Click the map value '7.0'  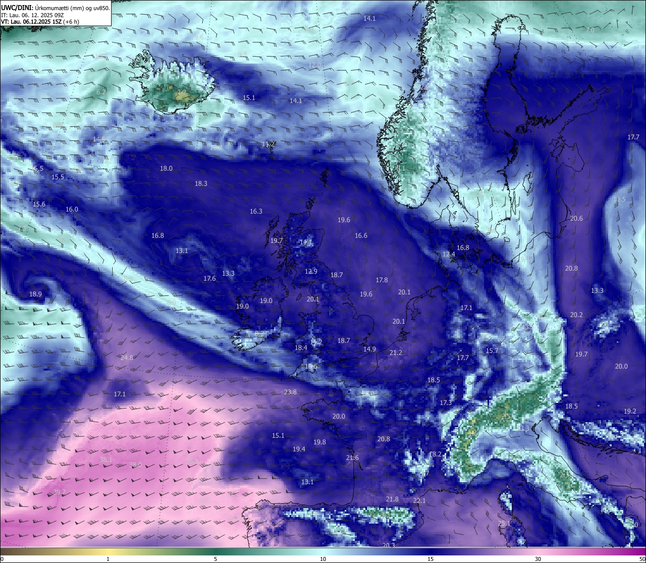pos(590,30)
